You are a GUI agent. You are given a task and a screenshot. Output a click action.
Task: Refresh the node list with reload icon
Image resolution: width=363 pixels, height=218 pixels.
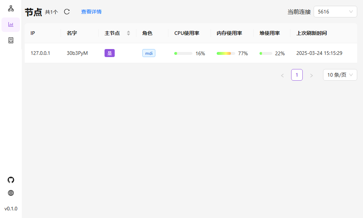click(x=67, y=12)
